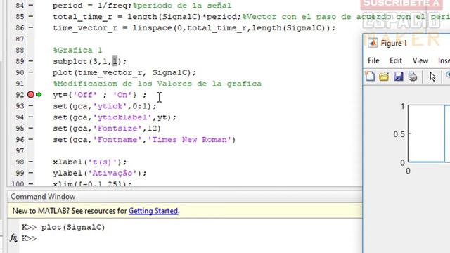The image size is (450, 253).
Task: Click the fx function browser icon
Action: coord(13,238)
